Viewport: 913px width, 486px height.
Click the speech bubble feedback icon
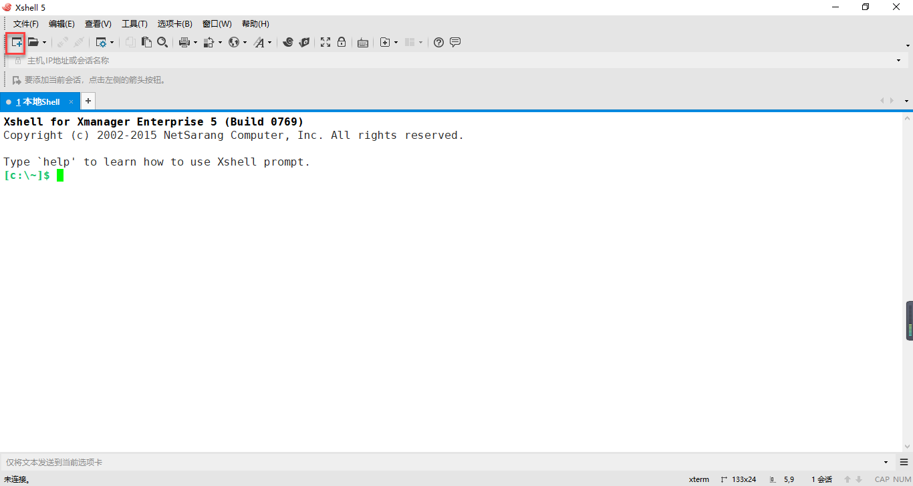(455, 42)
